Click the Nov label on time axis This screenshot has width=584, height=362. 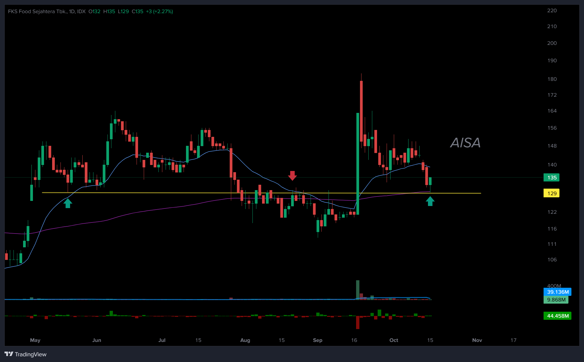point(477,340)
